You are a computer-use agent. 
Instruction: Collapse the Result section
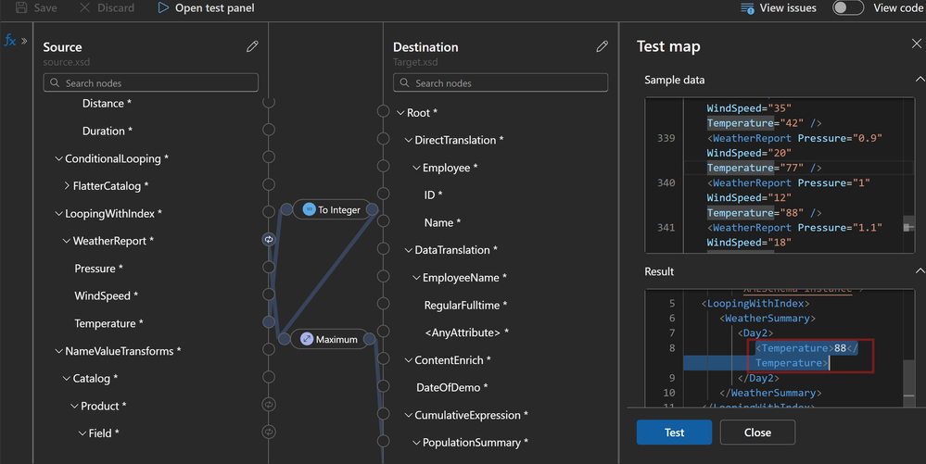[x=919, y=271]
